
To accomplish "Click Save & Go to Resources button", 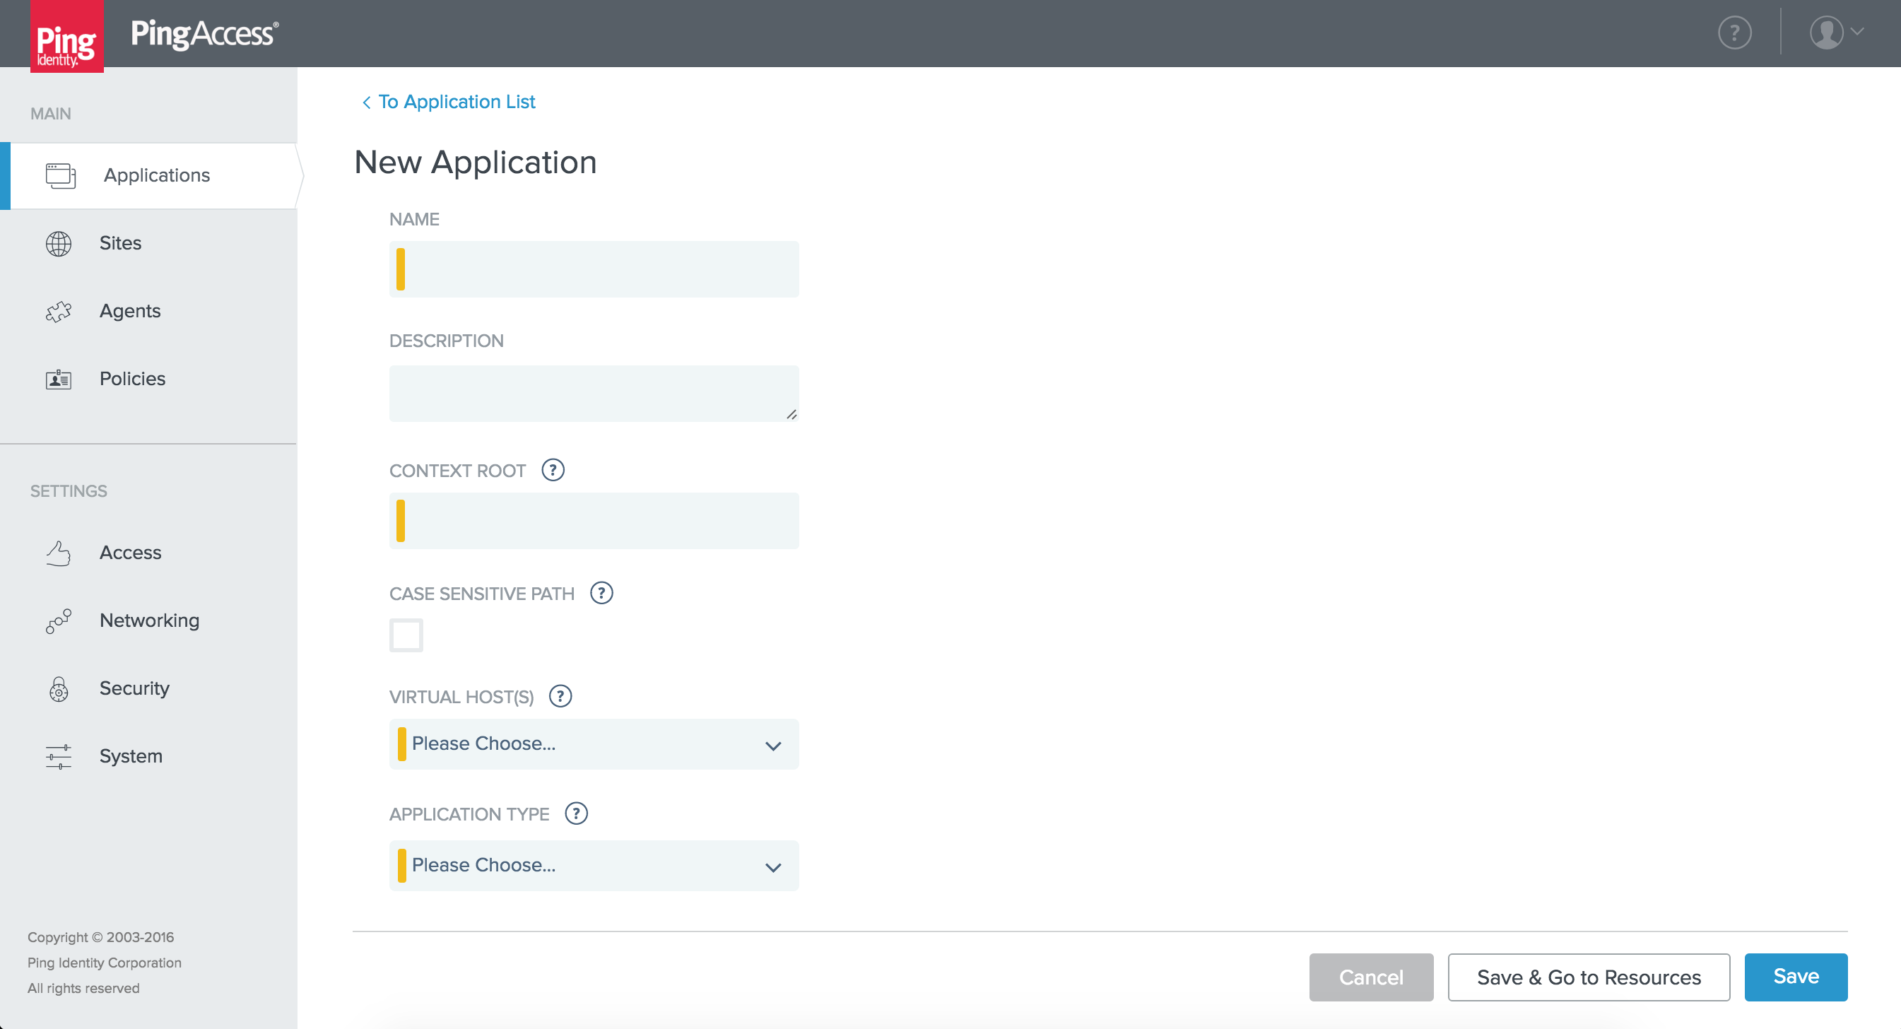I will [x=1588, y=977].
